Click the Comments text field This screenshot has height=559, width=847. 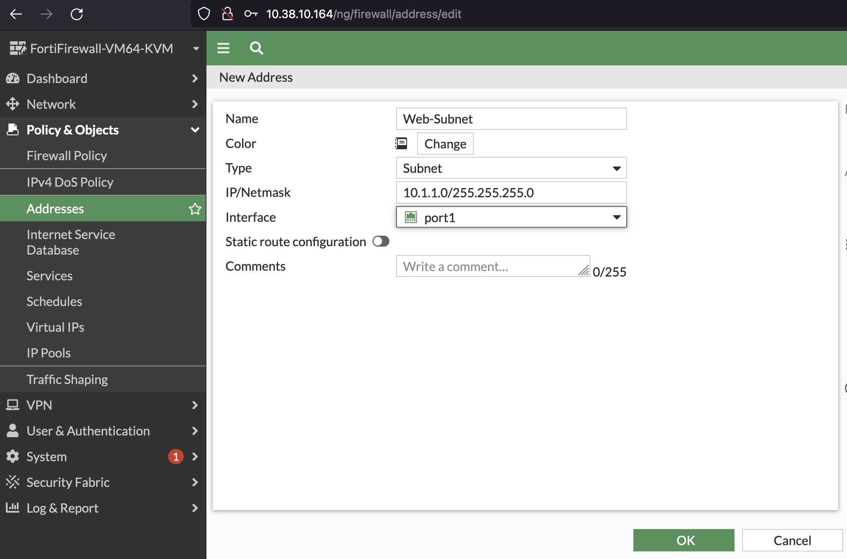(489, 266)
